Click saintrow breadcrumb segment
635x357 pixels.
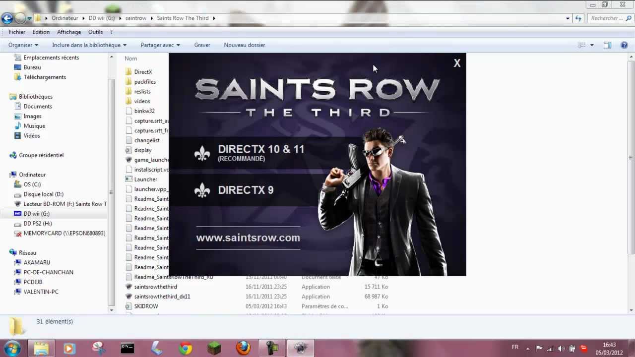tap(136, 18)
